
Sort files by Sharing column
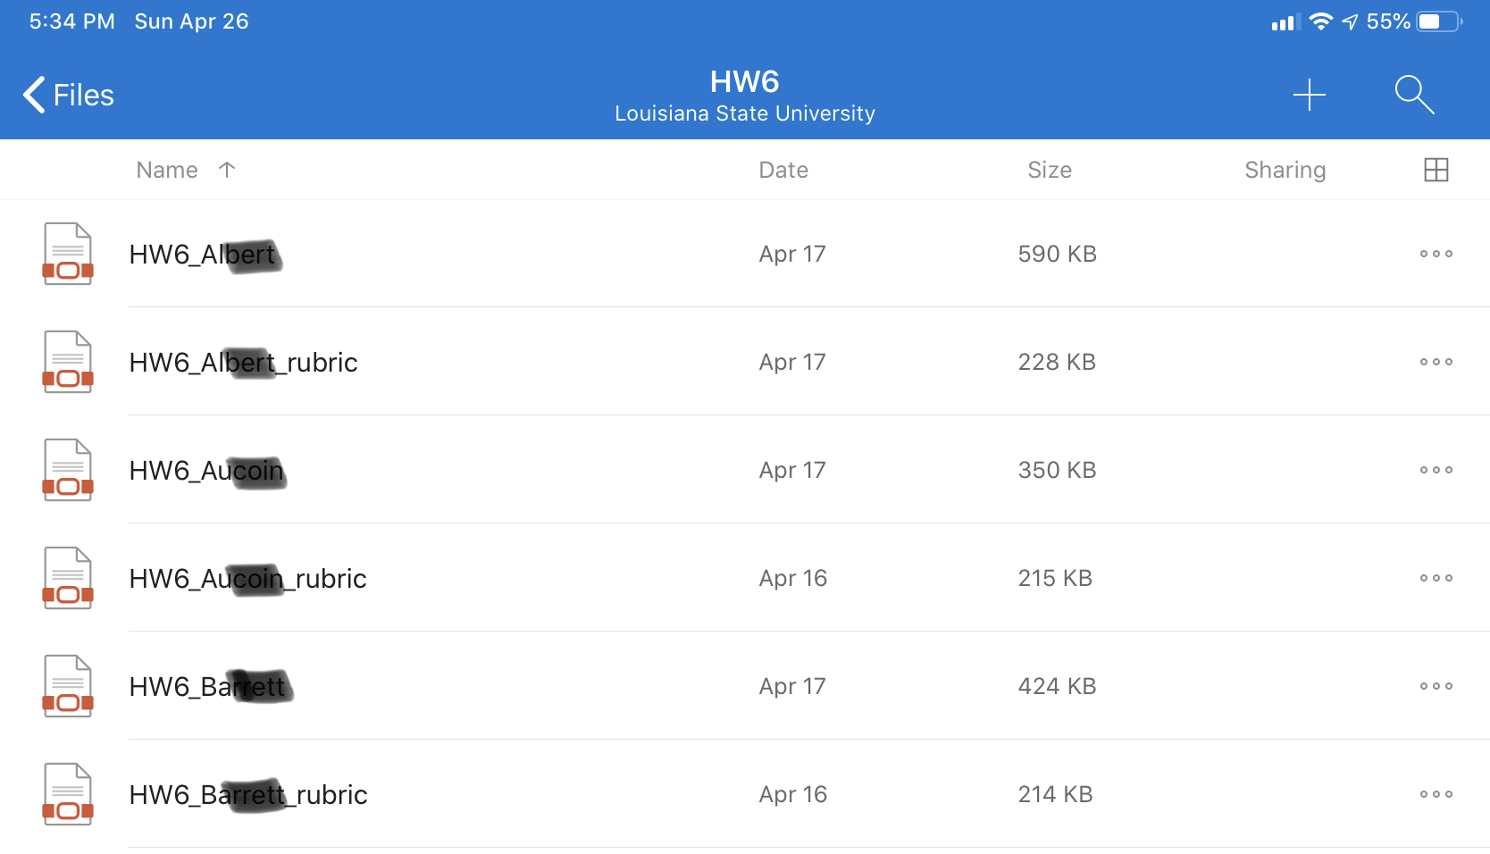coord(1285,170)
